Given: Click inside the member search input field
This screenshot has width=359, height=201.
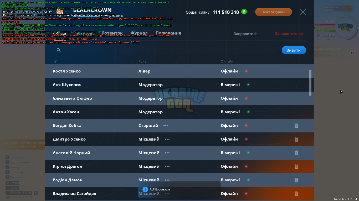Looking at the screenshot, I should tap(166, 50).
